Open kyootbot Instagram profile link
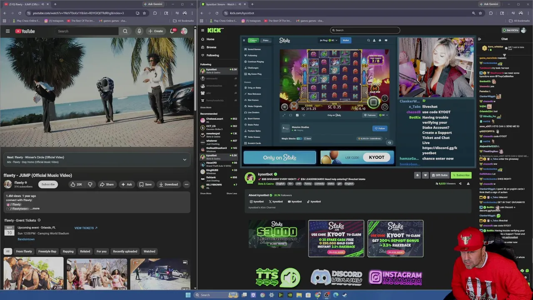 [x=257, y=202]
